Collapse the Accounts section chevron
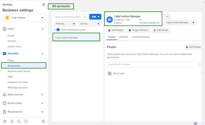Viewport: 205px width, 125px height. pos(43,54)
